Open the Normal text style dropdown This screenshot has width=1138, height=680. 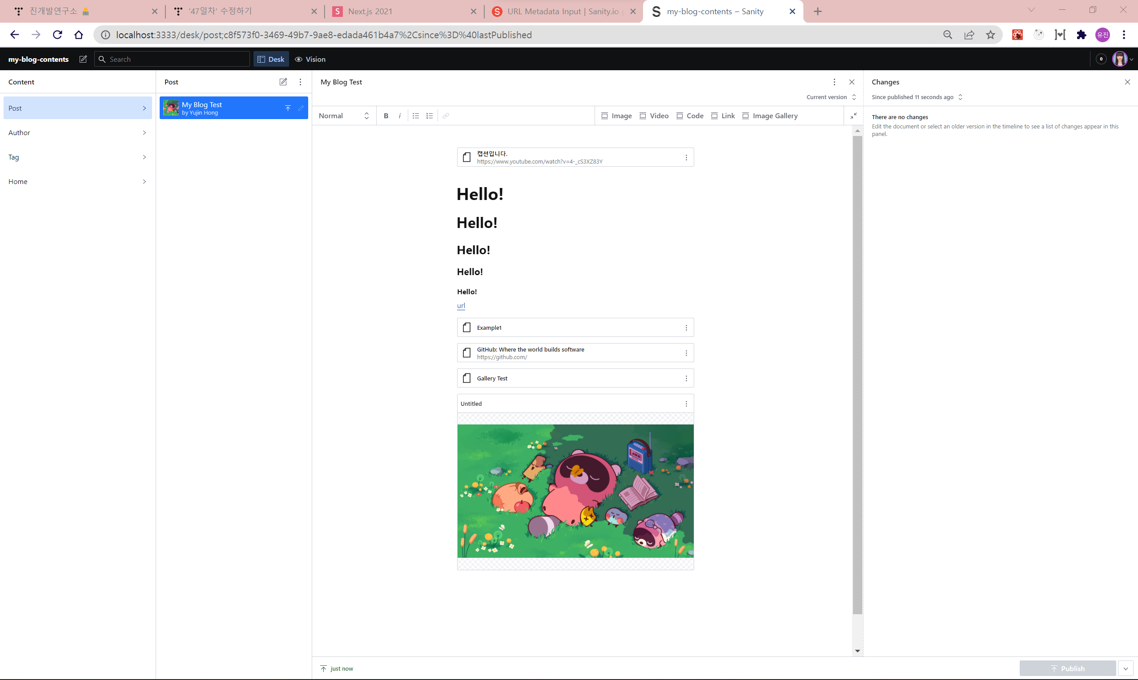coord(344,116)
